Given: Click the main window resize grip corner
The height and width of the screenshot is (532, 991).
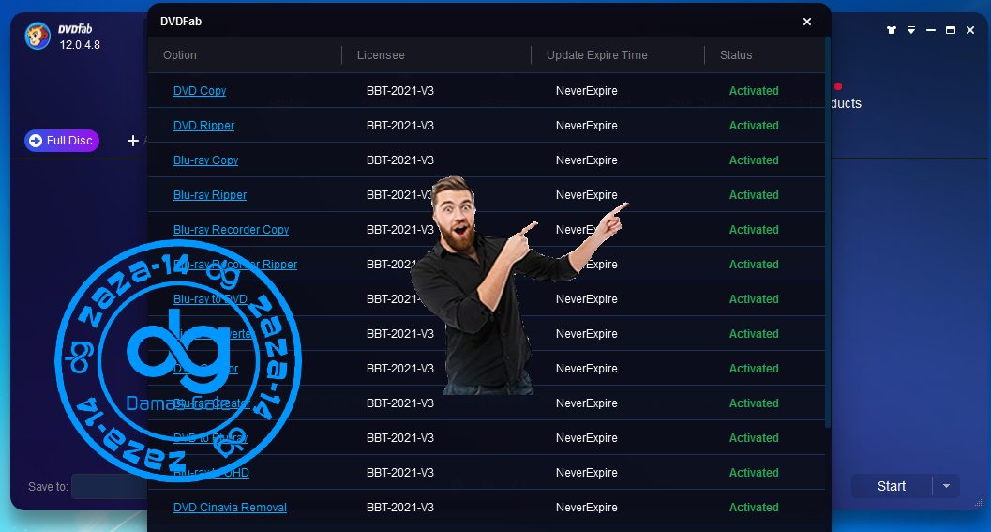Looking at the screenshot, I should [980, 502].
